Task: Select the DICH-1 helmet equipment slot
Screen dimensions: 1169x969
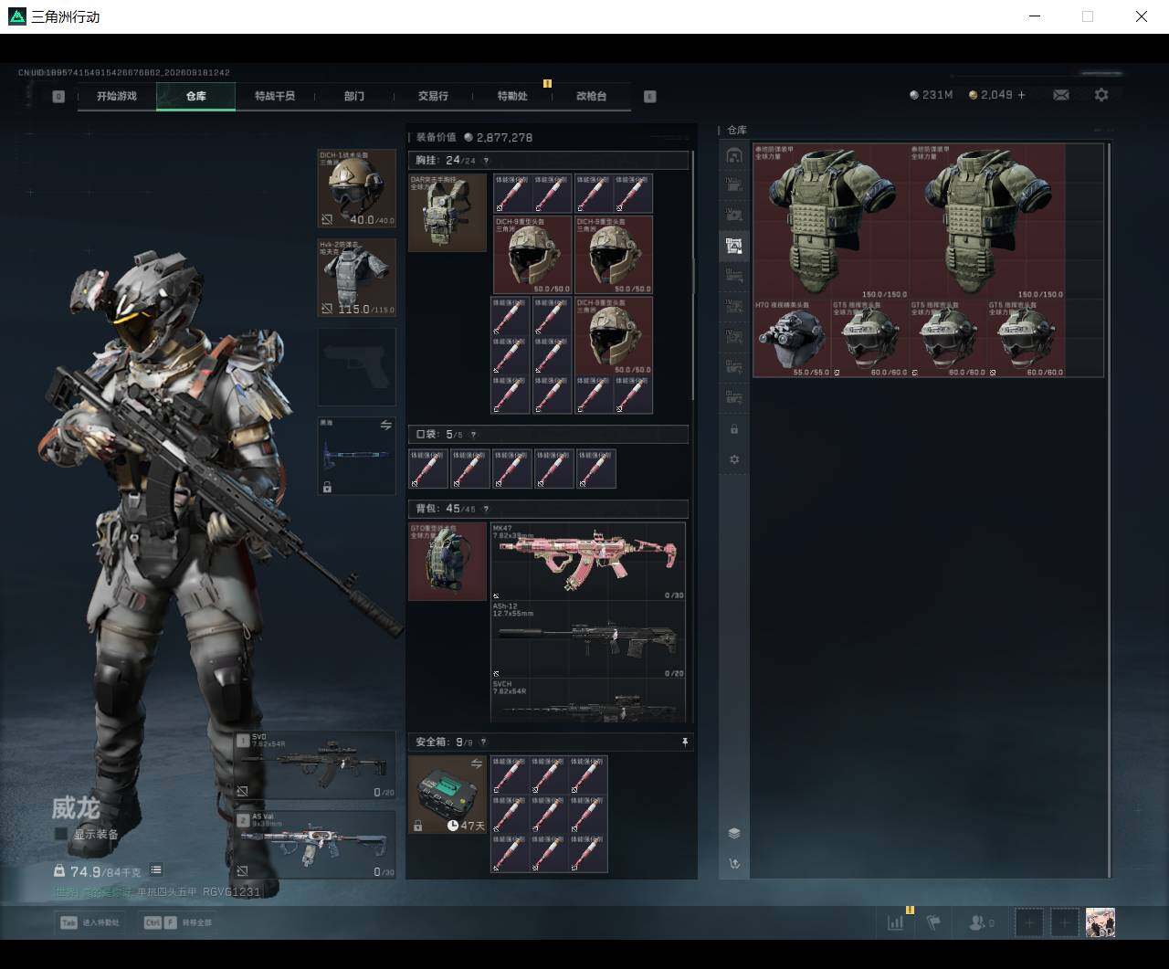Action: click(x=356, y=189)
